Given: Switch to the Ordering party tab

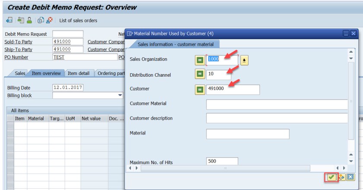Looking at the screenshot, I should (111, 73).
